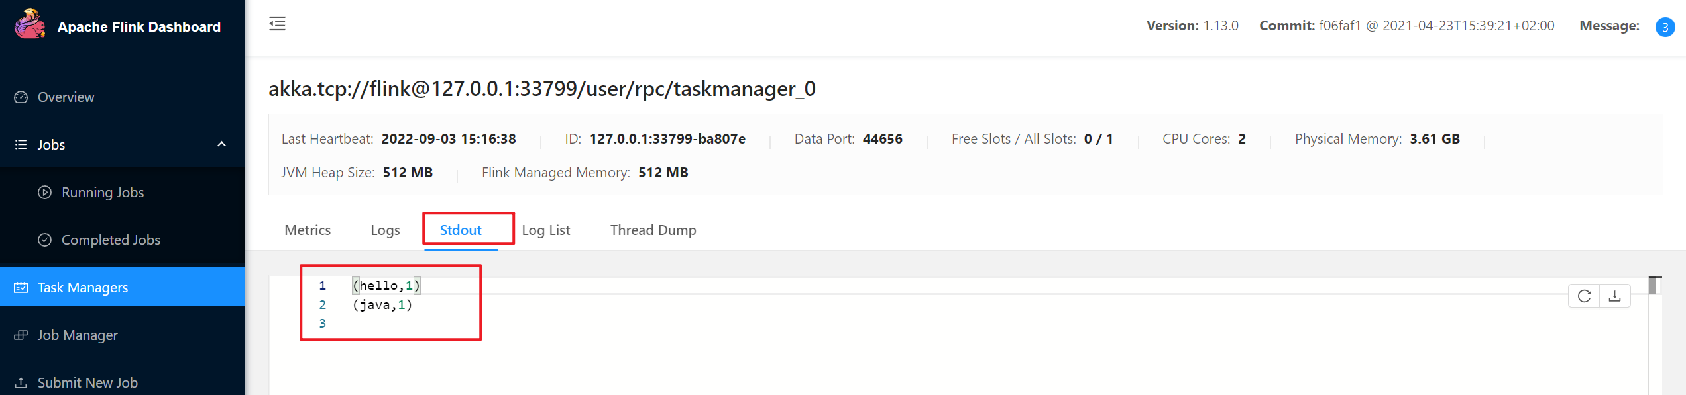
Task: Click the Flink squirrel logo icon
Action: (x=30, y=24)
